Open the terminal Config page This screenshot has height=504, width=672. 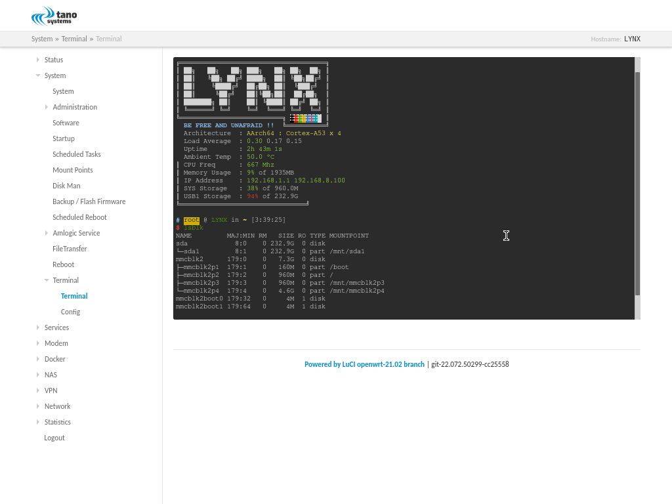[x=70, y=312]
